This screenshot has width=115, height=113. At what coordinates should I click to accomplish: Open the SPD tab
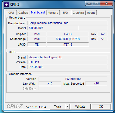[65, 13]
